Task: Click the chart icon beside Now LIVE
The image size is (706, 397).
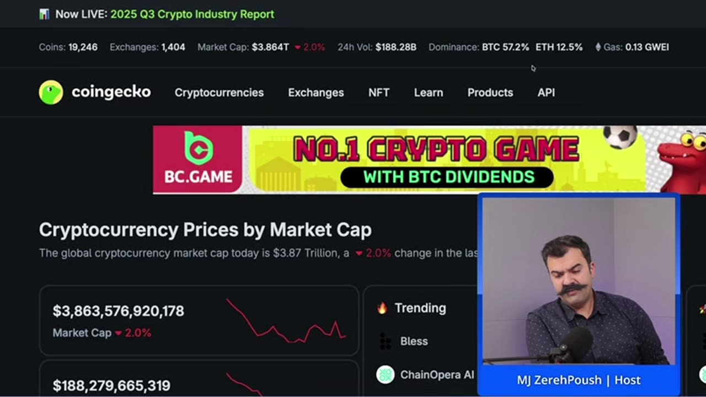Action: [x=44, y=14]
